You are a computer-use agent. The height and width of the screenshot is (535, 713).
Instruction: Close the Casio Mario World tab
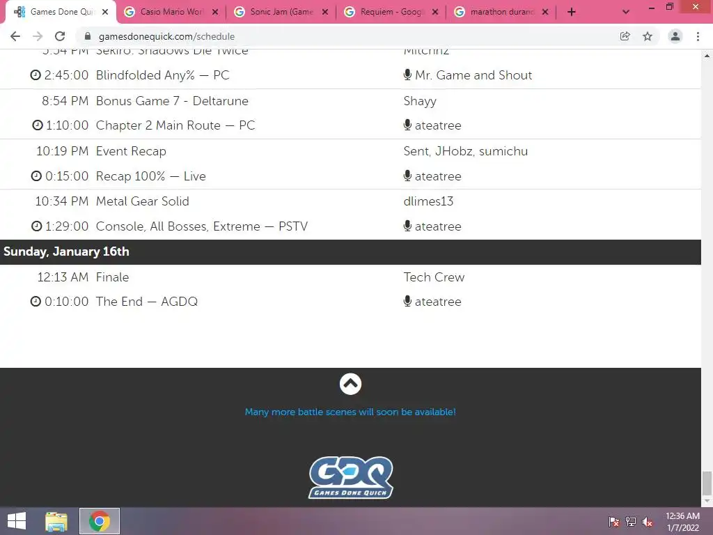click(x=215, y=12)
